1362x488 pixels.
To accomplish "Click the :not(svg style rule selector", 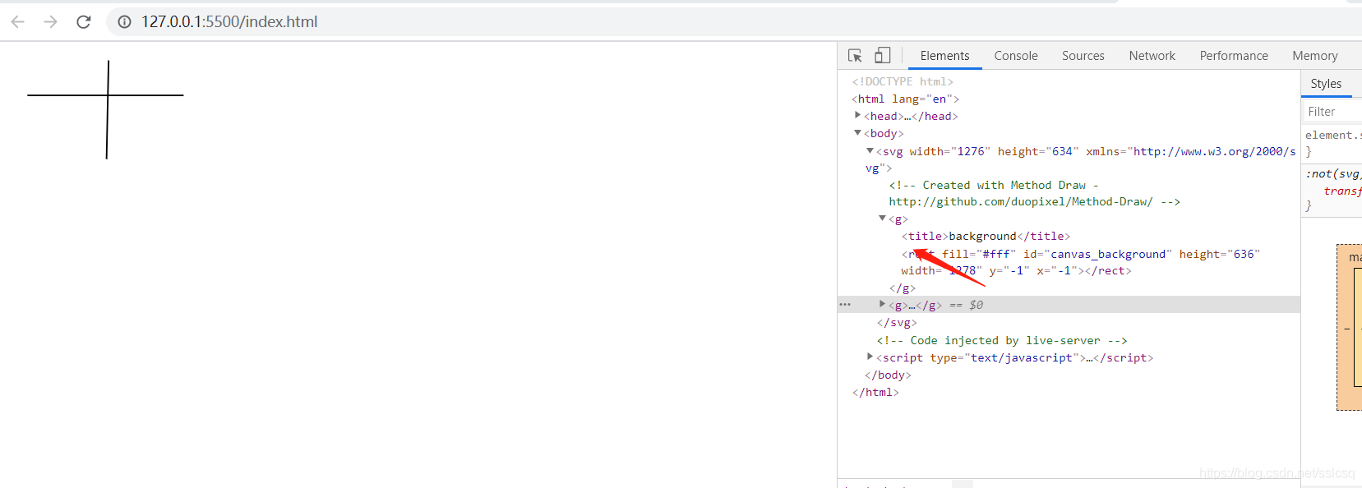I will [1333, 173].
